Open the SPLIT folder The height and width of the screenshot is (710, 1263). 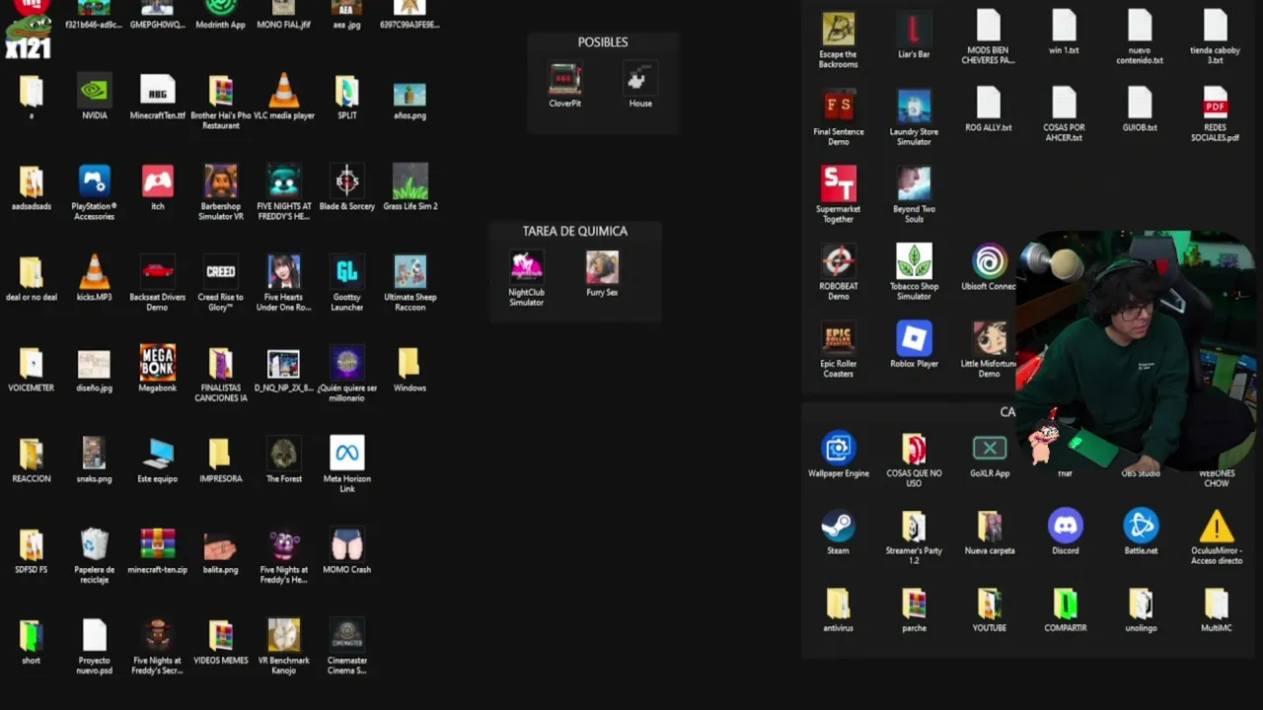(x=347, y=93)
